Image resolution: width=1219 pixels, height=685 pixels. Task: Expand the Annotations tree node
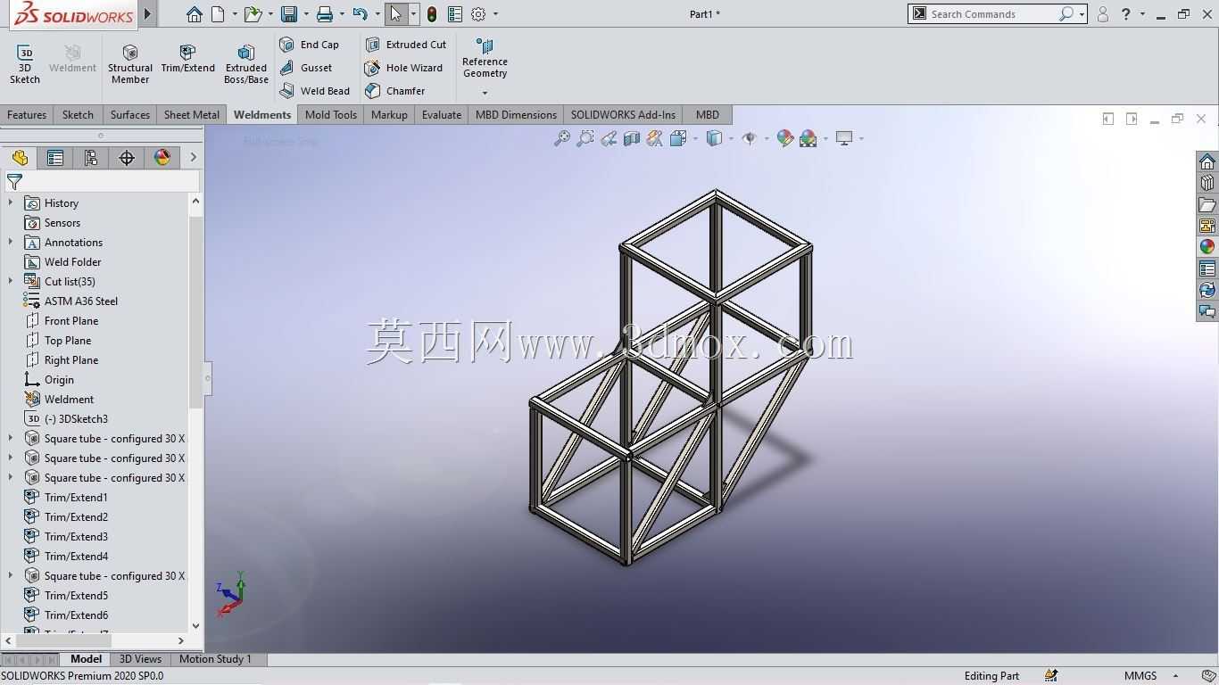click(11, 243)
